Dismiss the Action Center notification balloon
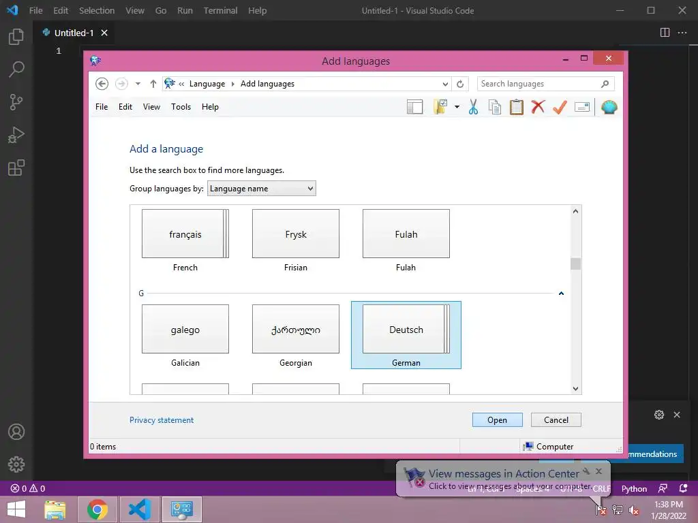 tap(598, 471)
